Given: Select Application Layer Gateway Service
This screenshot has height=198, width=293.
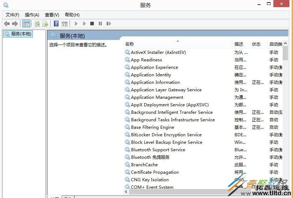Looking at the screenshot, I should click(x=166, y=90).
